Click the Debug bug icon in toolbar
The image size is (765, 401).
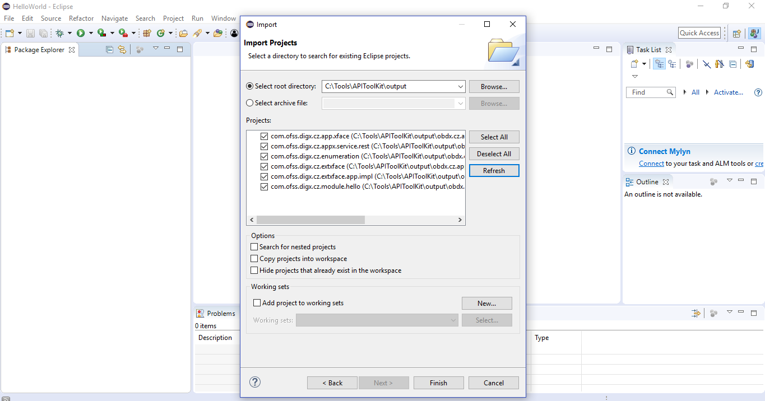(x=59, y=34)
